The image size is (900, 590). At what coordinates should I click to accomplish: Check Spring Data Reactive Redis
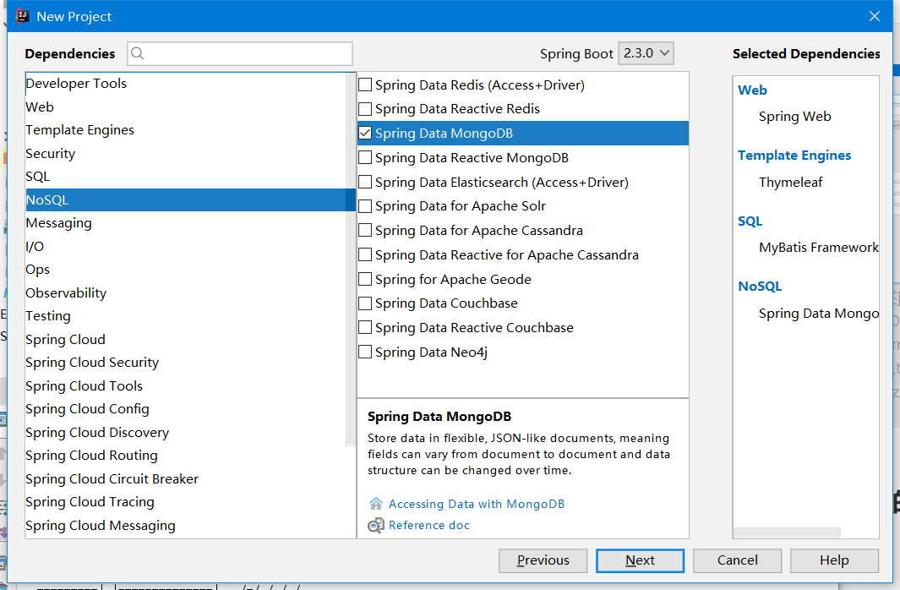tap(365, 109)
